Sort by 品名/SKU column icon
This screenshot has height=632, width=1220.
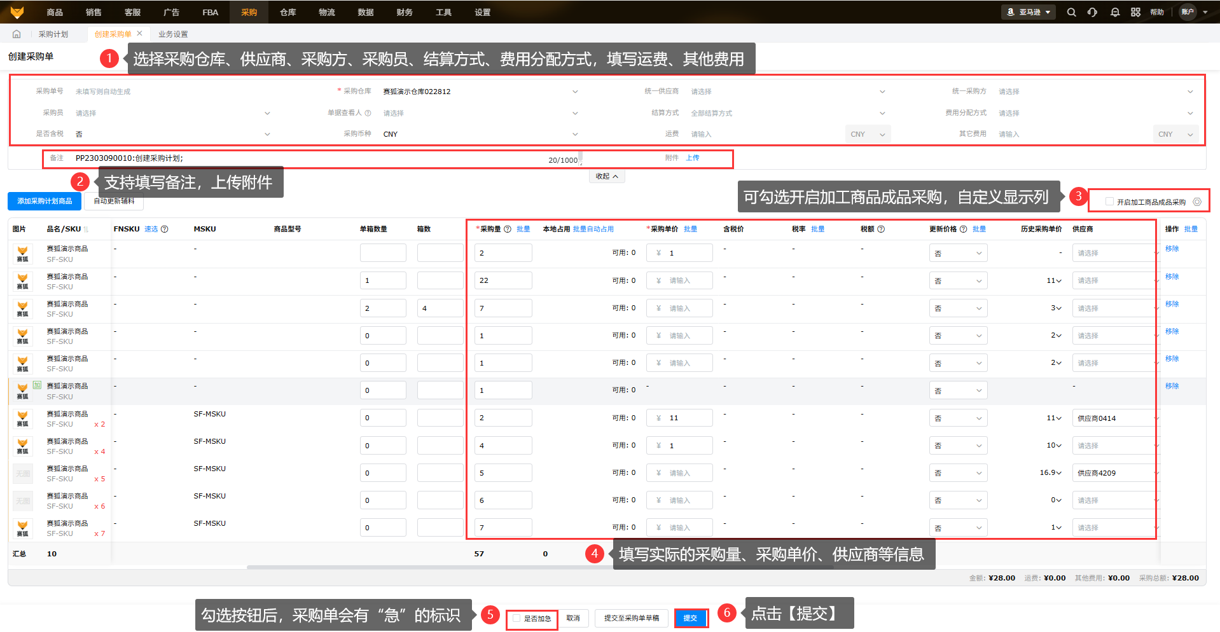click(x=87, y=230)
